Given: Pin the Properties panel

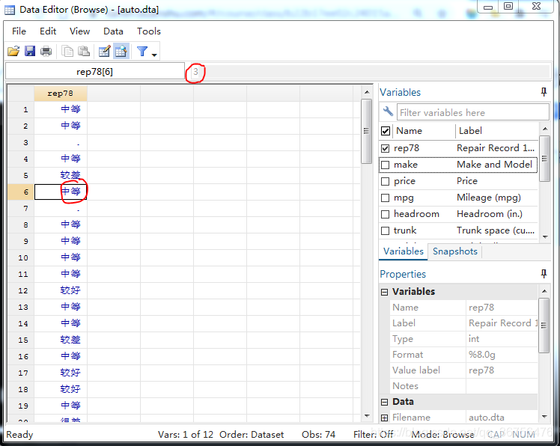Looking at the screenshot, I should tap(544, 274).
